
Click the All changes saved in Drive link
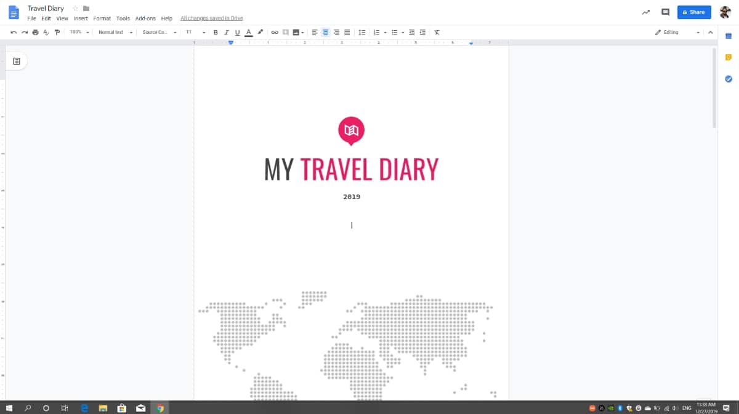tap(211, 18)
